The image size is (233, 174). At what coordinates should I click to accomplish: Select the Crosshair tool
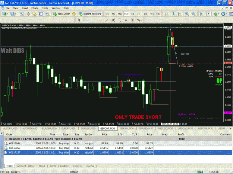[86, 20]
